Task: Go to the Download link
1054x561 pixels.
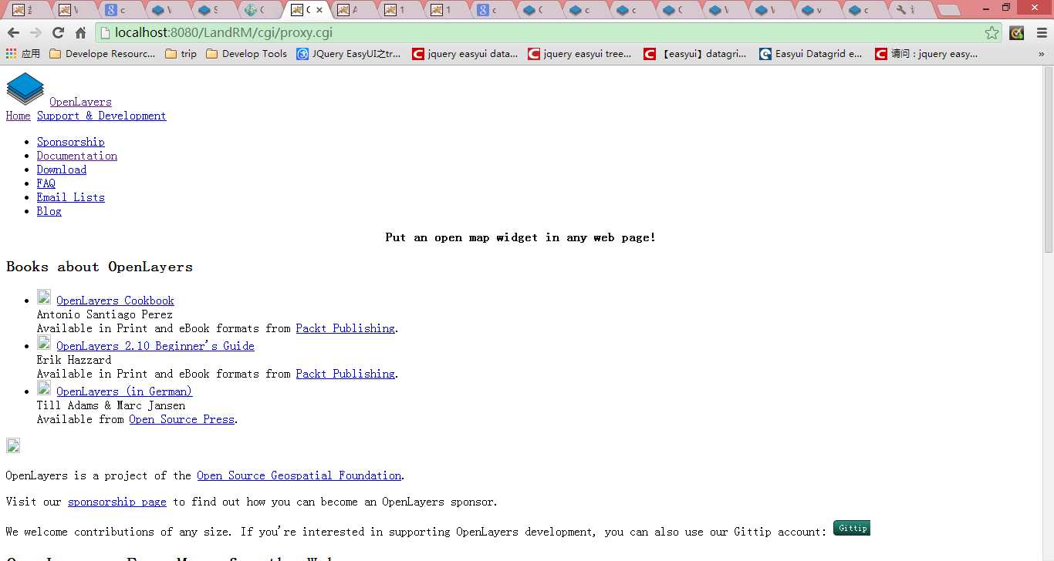Action: [x=62, y=170]
